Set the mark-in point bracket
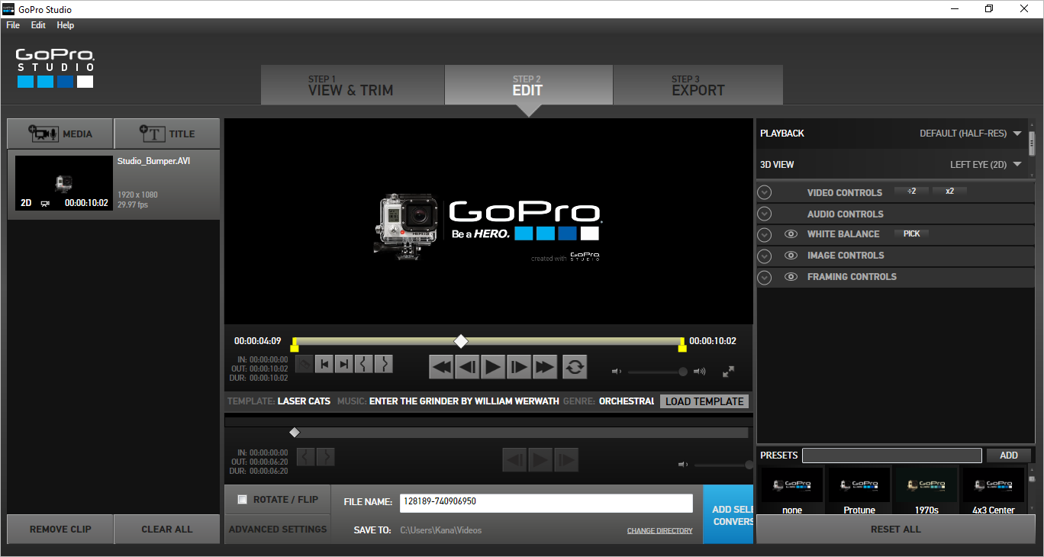This screenshot has height=557, width=1044. 364,364
